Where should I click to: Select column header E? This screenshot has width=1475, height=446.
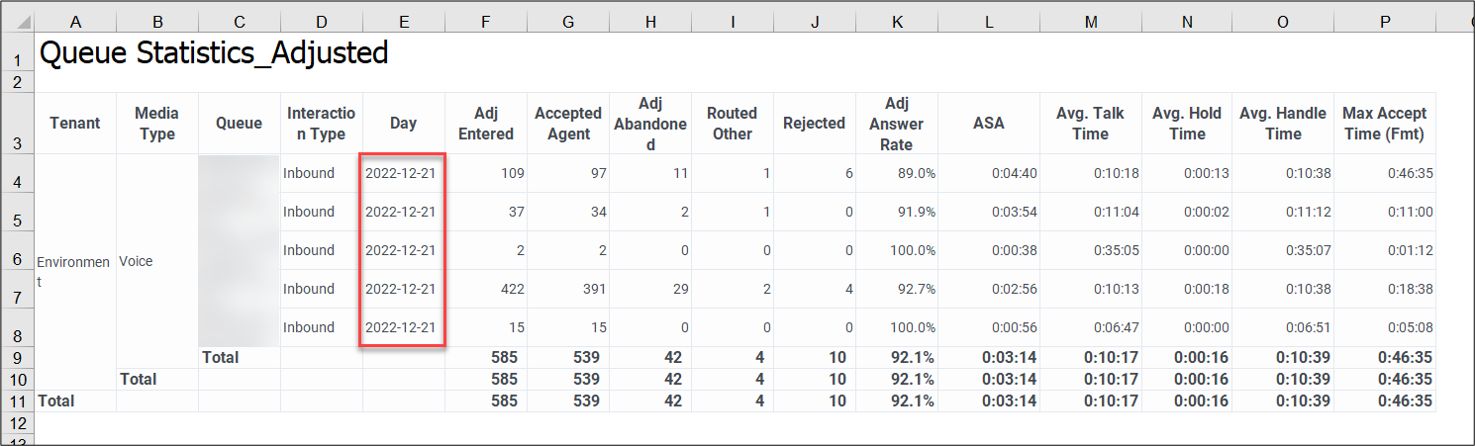(403, 21)
